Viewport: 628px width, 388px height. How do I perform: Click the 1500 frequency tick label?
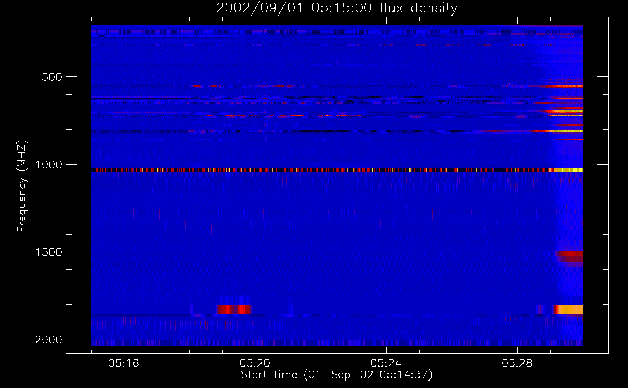[49, 252]
